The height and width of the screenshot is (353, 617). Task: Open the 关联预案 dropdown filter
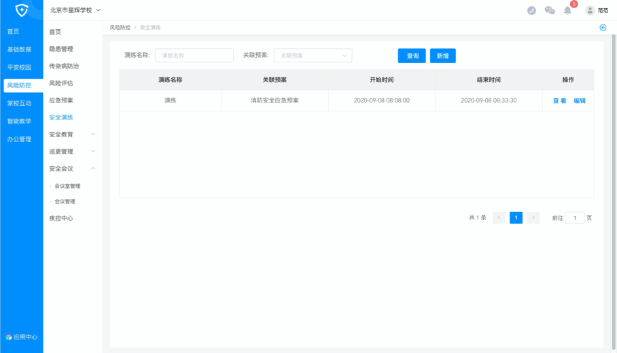(x=313, y=56)
